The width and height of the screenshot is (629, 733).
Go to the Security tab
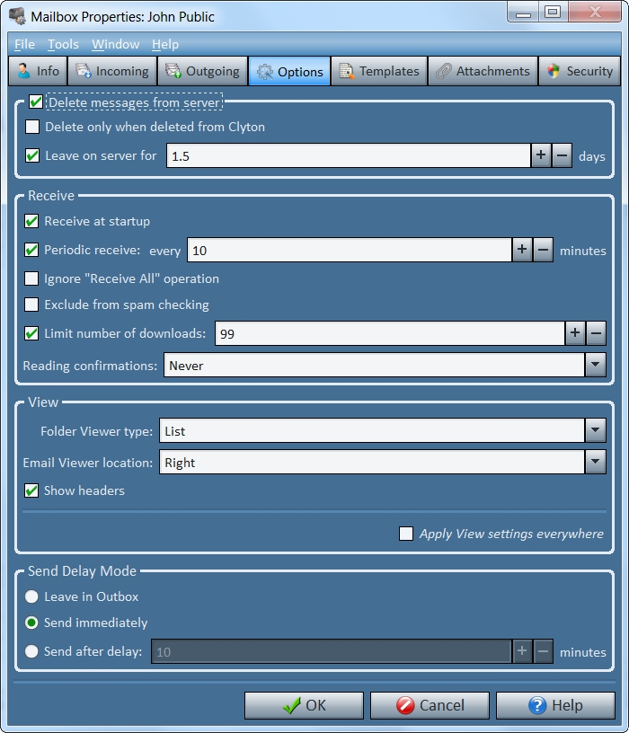(580, 71)
